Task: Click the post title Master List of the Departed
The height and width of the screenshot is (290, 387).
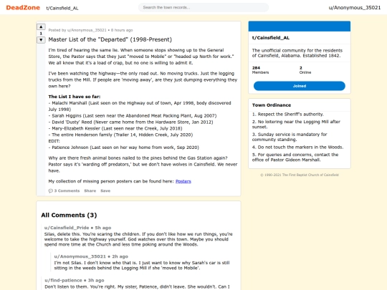Action: (110, 39)
